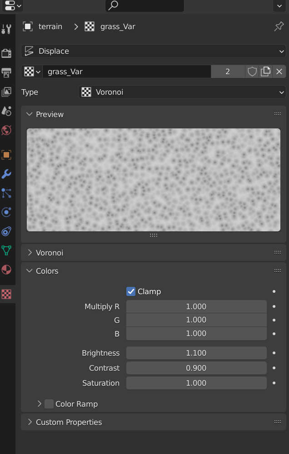
Task: Open the Texture properties tab
Action: [6, 294]
